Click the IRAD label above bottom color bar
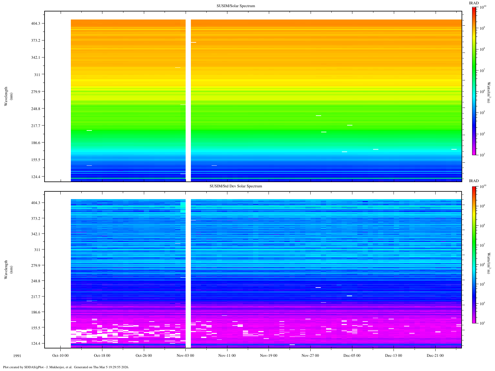The image size is (495, 371). [x=474, y=181]
